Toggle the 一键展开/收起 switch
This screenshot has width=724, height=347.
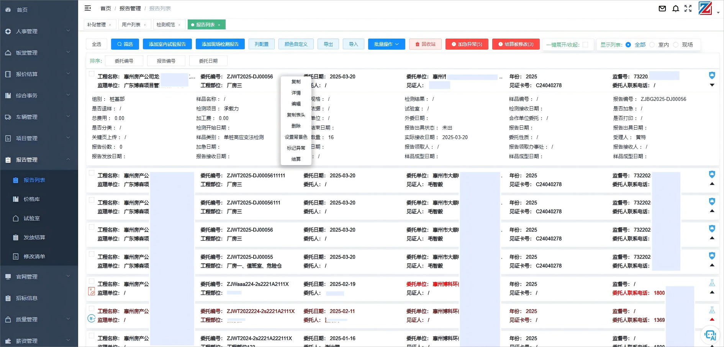[x=585, y=44]
